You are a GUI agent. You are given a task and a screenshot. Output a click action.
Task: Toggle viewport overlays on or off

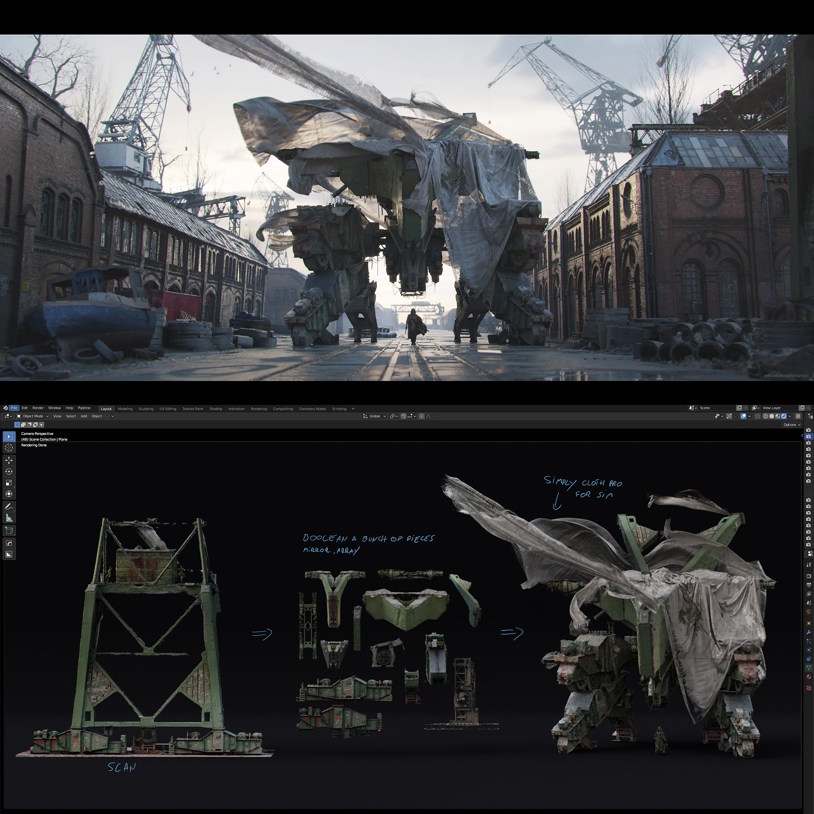point(743,416)
